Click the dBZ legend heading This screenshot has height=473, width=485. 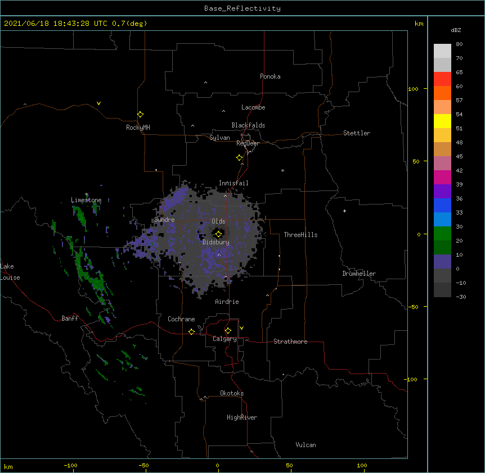tap(456, 30)
